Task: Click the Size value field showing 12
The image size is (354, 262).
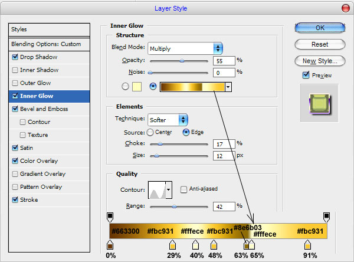Action: click(x=224, y=156)
